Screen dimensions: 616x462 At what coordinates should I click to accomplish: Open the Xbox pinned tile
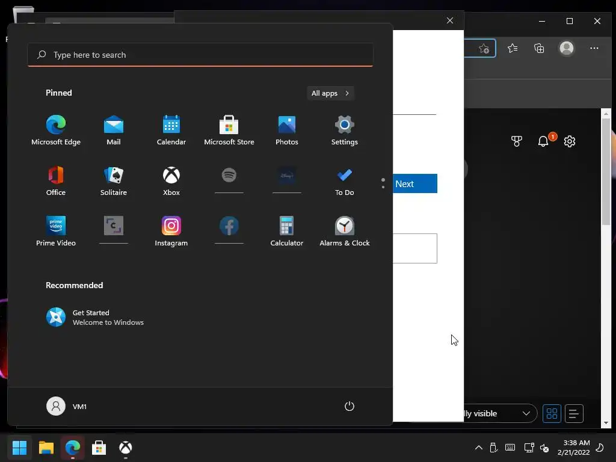pyautogui.click(x=171, y=181)
